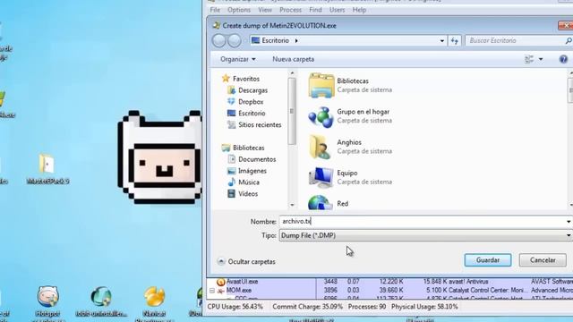Collapse the MOM.exe process tree

click(212, 291)
